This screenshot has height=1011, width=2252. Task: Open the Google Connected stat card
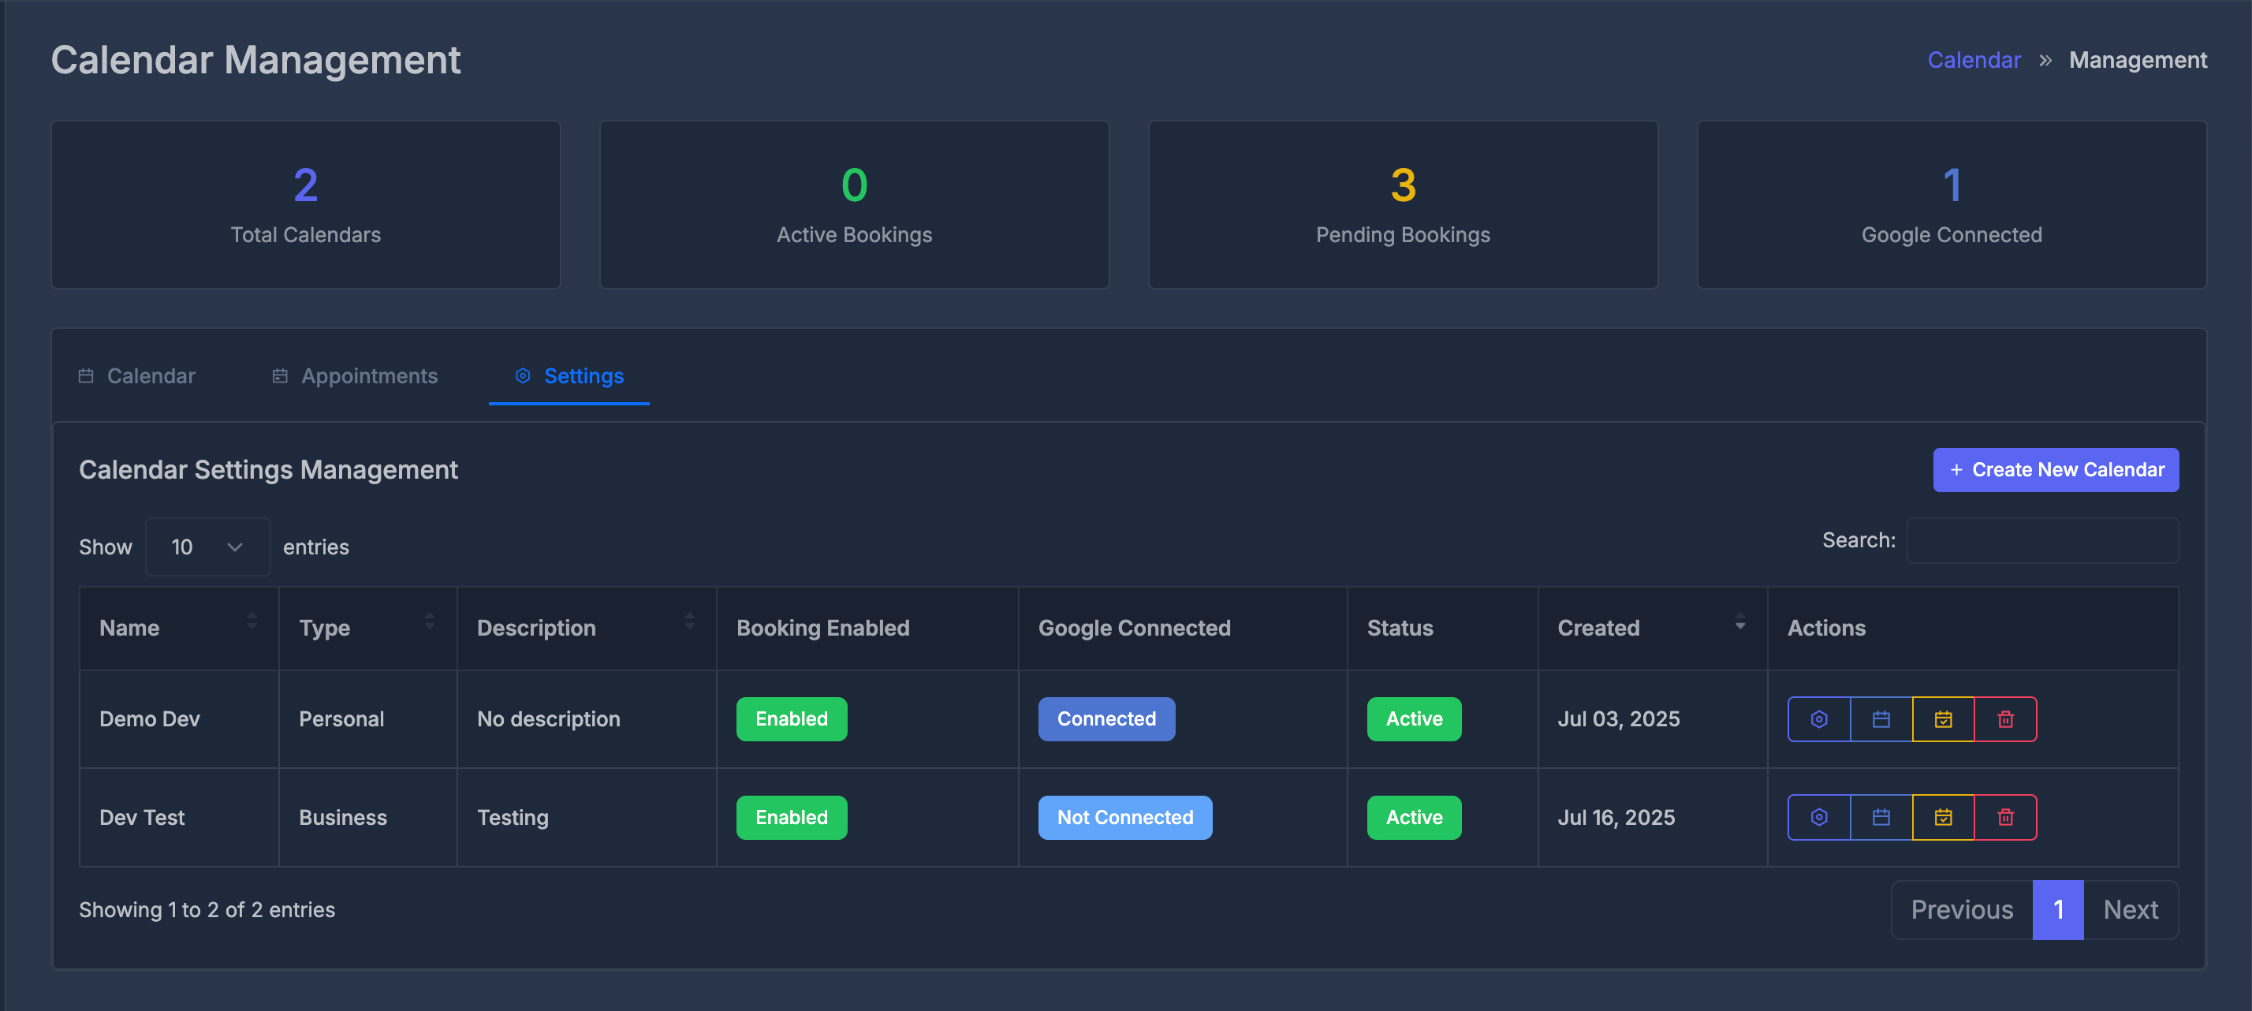click(1952, 205)
